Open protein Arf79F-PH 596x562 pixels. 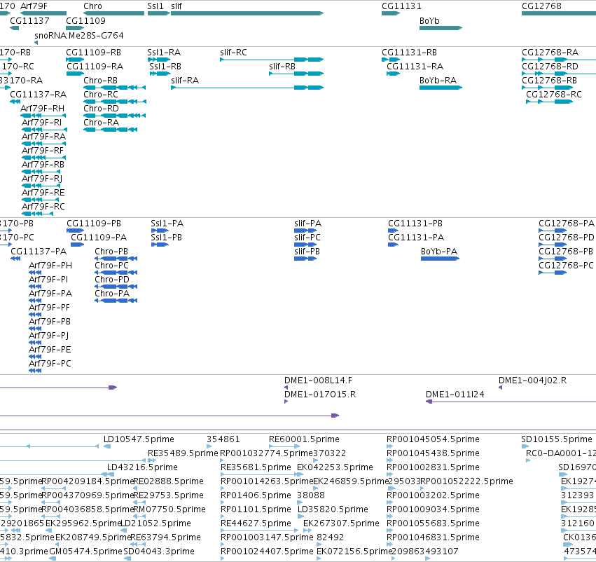[x=50, y=266]
